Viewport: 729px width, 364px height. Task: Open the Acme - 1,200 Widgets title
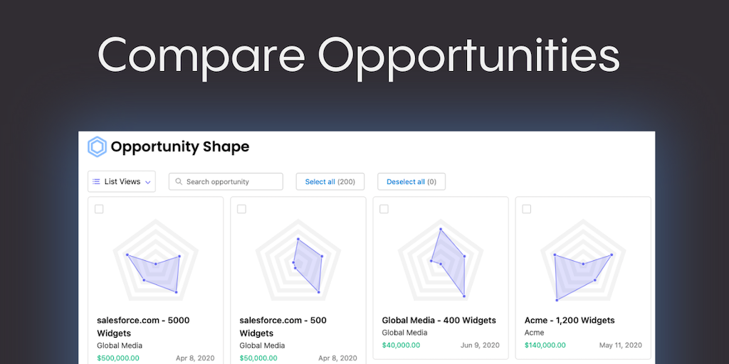pyautogui.click(x=570, y=321)
